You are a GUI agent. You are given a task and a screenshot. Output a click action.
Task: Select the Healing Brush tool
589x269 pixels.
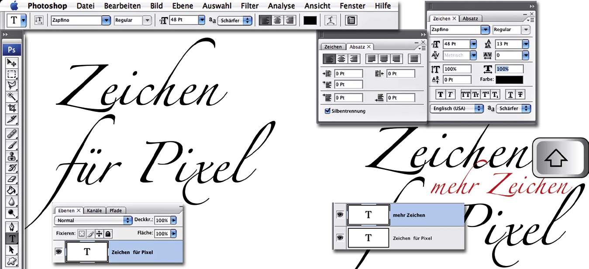[12, 134]
